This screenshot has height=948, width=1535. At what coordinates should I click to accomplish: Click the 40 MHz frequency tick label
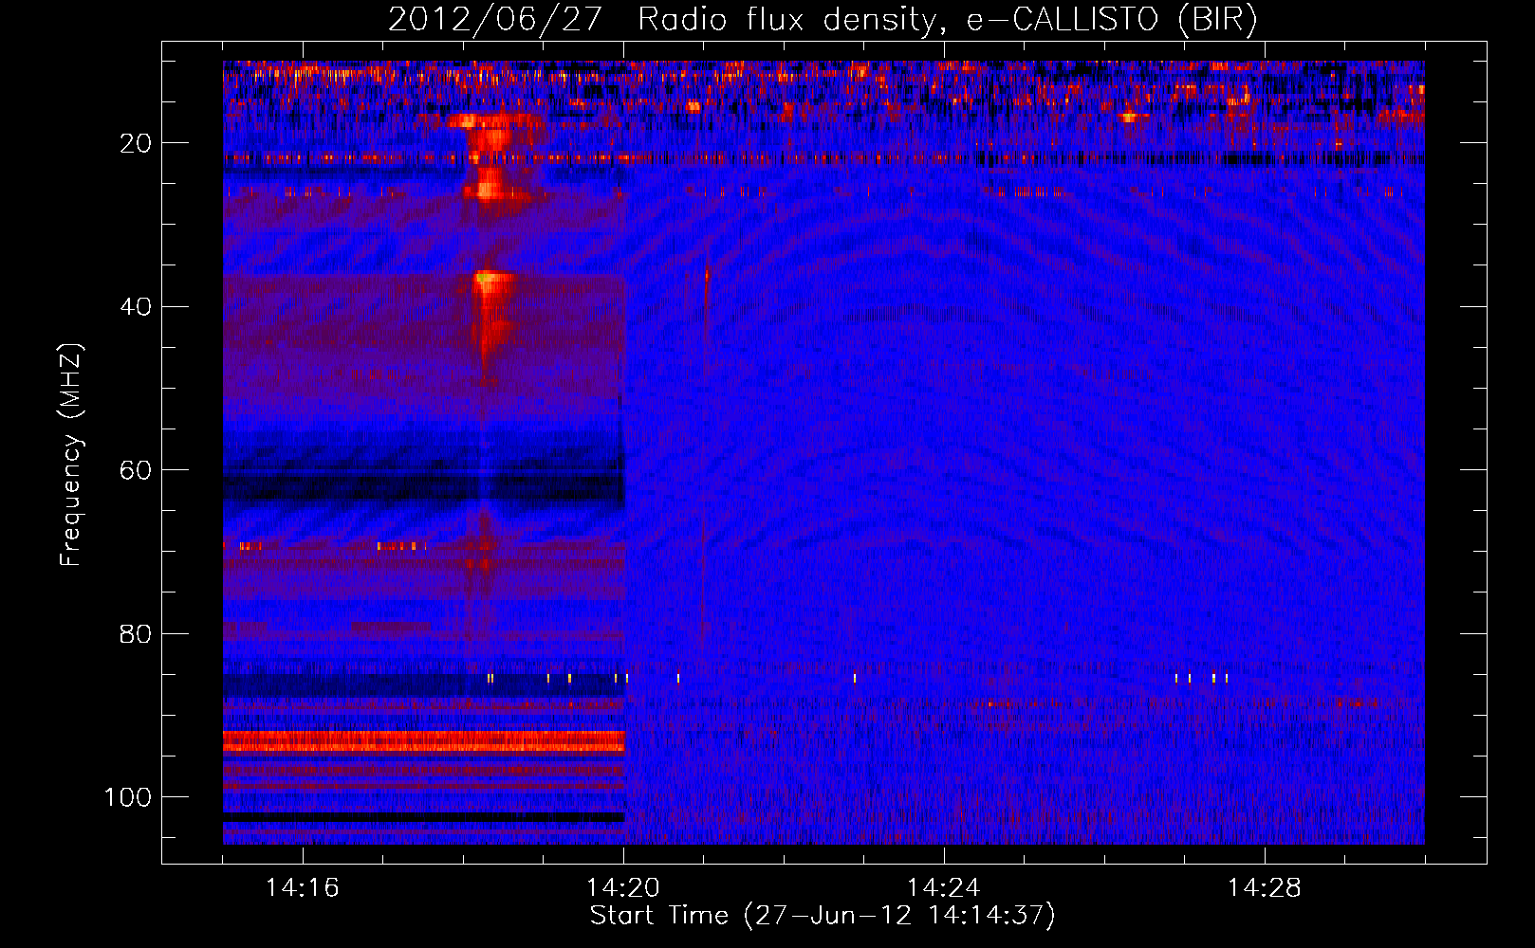click(x=136, y=307)
